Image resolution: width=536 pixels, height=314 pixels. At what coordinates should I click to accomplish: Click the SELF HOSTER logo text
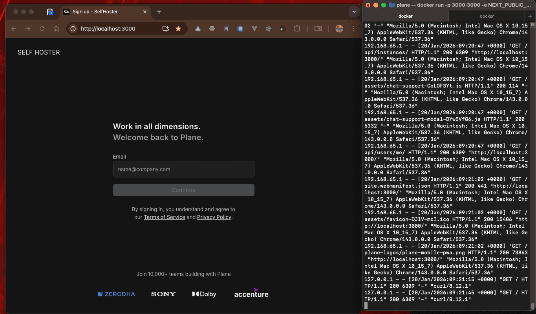(x=39, y=52)
